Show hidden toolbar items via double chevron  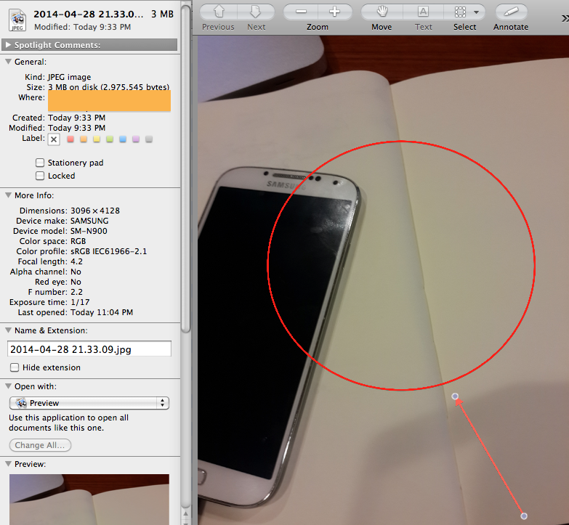[x=565, y=18]
